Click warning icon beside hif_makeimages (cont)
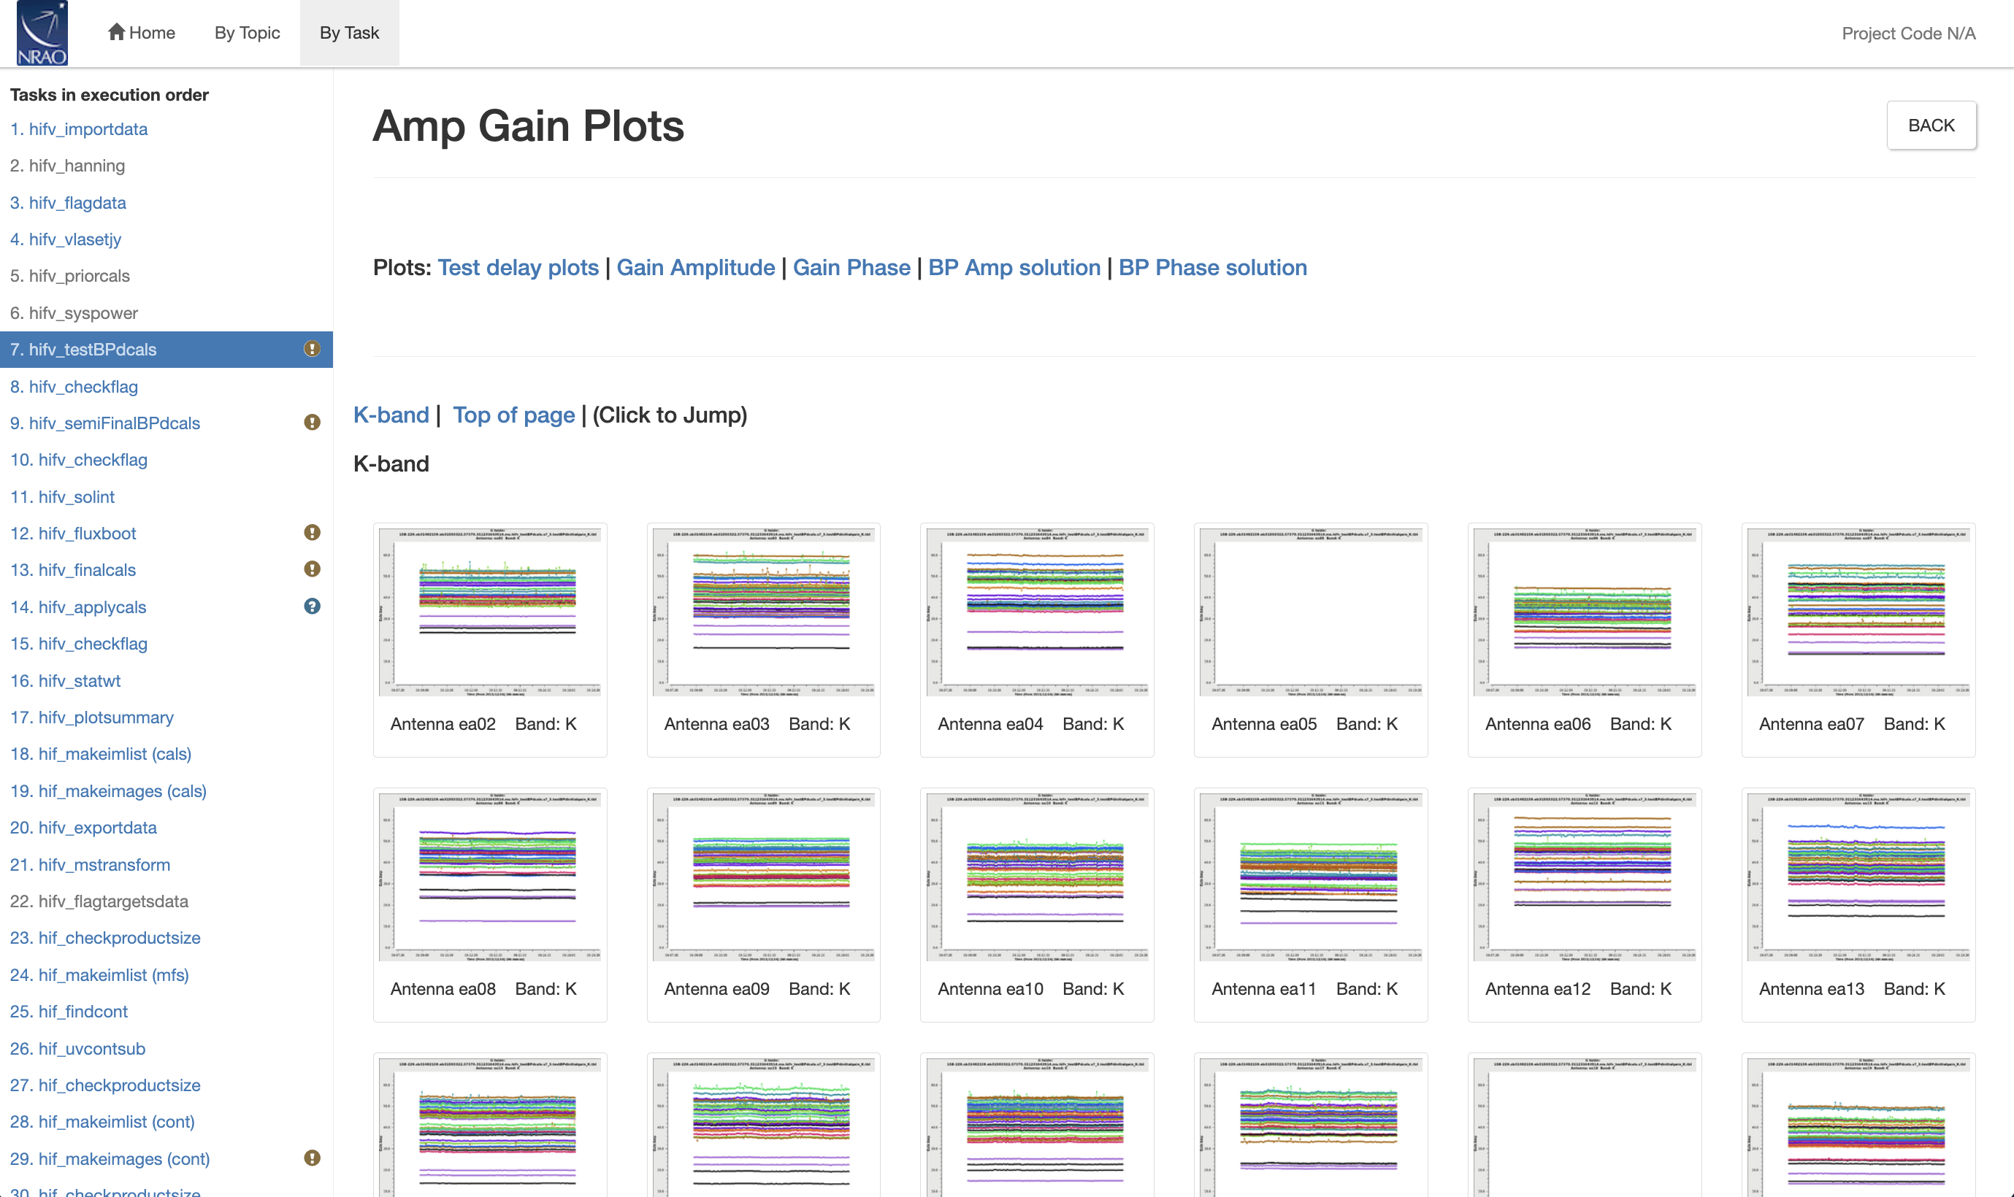Image resolution: width=2014 pixels, height=1197 pixels. point(312,1158)
